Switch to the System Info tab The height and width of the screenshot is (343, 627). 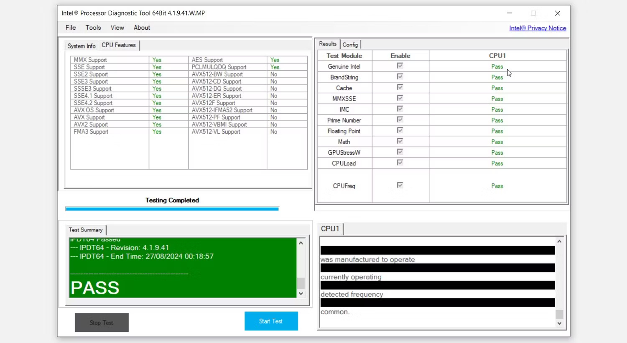tap(82, 46)
